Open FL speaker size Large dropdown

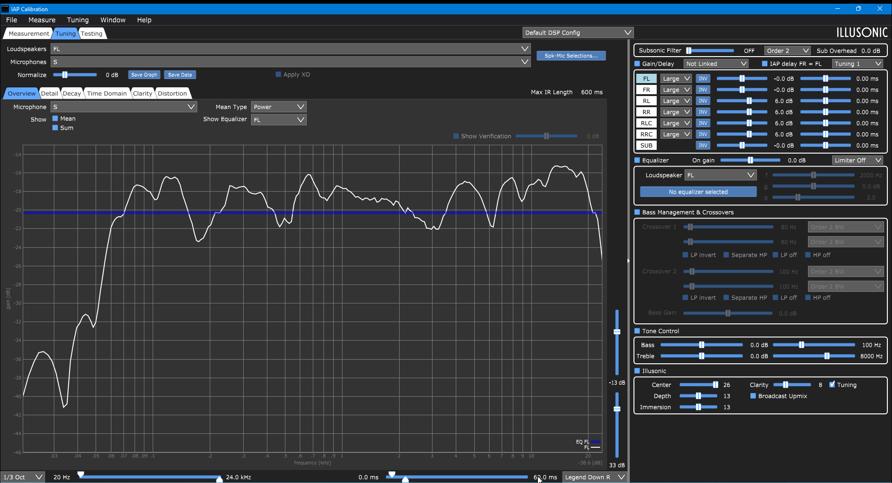[x=676, y=78]
